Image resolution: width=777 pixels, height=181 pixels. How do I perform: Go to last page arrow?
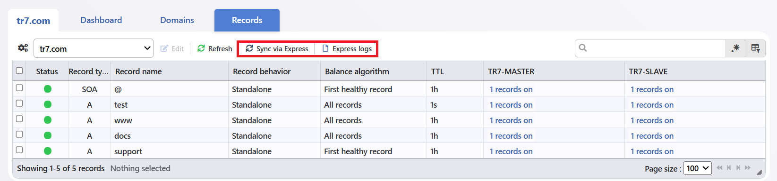(x=748, y=168)
